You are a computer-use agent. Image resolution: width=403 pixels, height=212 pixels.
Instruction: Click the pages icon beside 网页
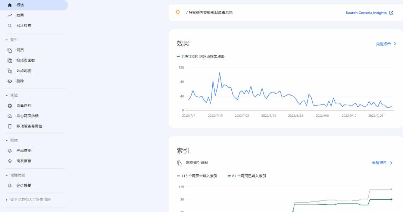pos(10,50)
